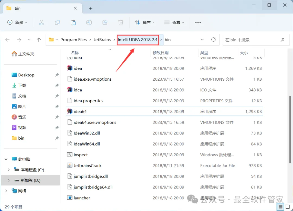Click JetBrains in the address path
293x211 pixels.
pos(102,40)
